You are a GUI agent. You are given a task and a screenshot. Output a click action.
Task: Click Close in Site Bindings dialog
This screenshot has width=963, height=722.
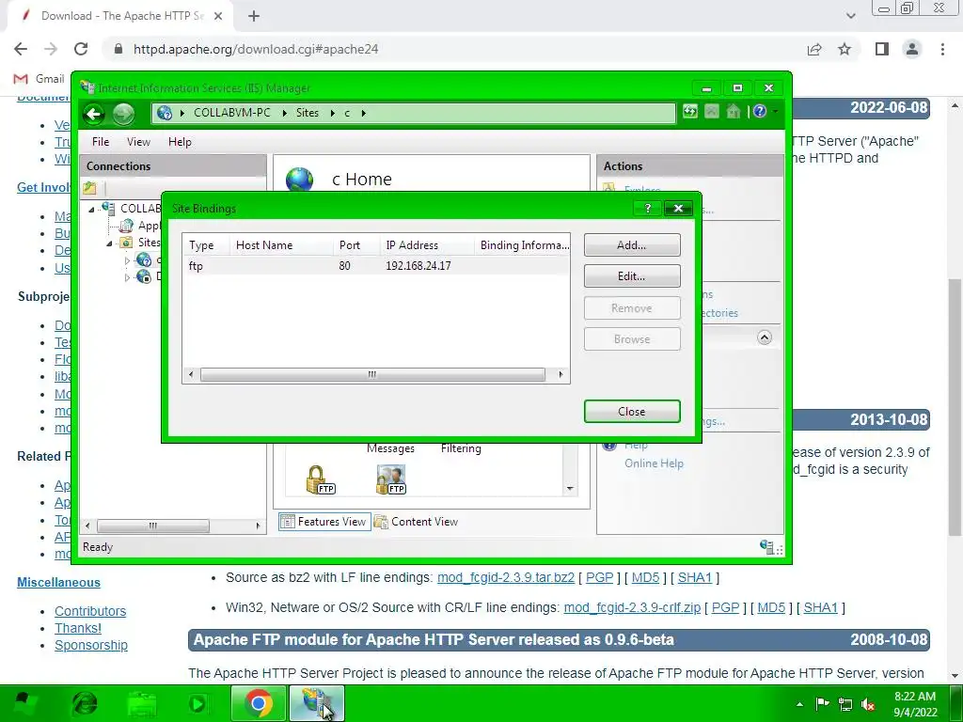click(631, 412)
